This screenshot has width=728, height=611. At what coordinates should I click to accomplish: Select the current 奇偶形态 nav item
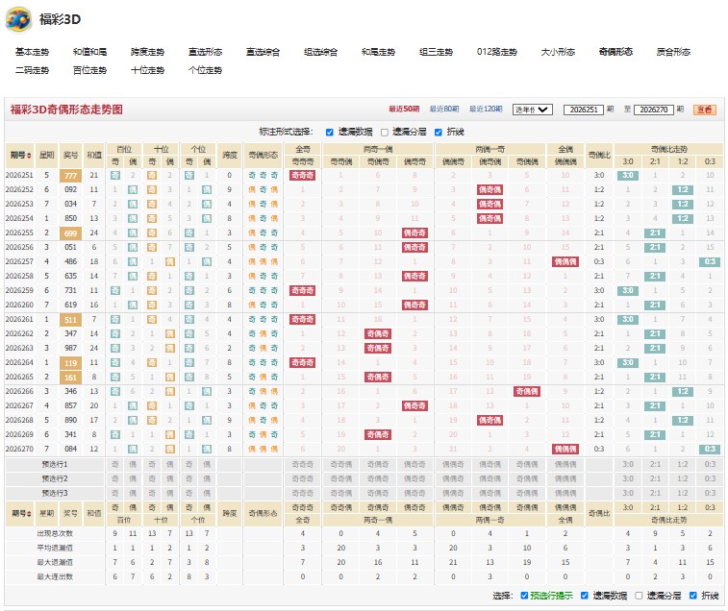pyautogui.click(x=615, y=52)
